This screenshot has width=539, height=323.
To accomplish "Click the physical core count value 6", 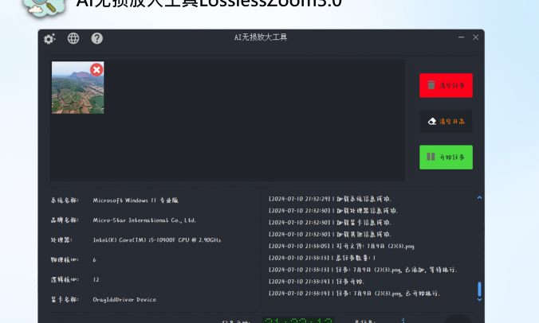I will 94,260.
